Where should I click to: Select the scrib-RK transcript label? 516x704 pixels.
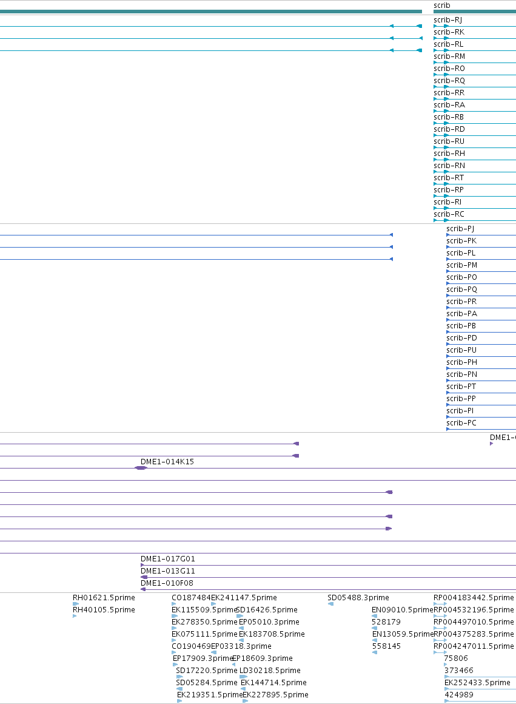pos(449,32)
